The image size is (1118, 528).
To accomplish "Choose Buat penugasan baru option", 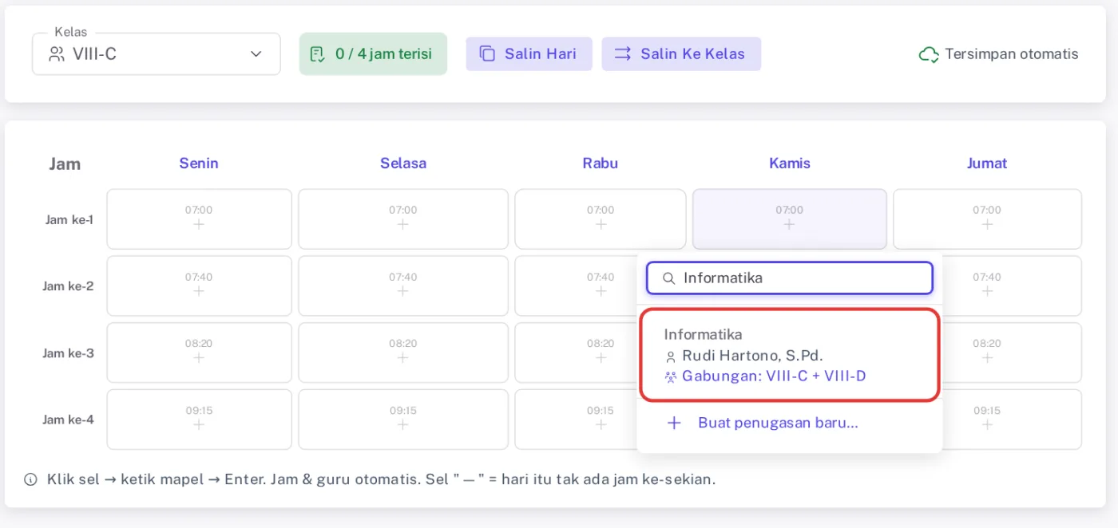I will click(790, 424).
